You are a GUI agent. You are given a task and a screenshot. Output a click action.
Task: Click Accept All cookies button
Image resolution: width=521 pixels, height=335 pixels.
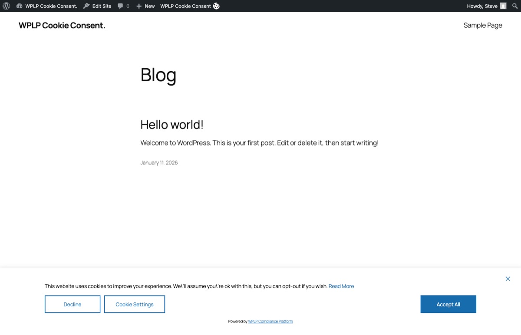point(448,304)
